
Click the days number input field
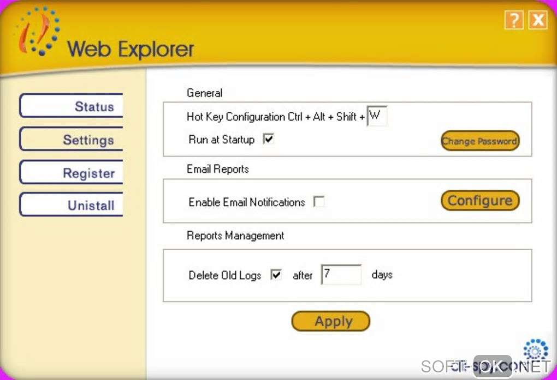[x=341, y=274]
